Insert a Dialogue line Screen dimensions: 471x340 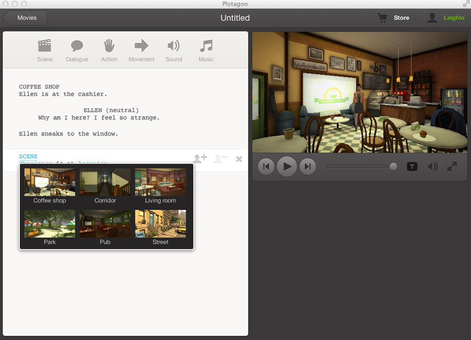77,50
